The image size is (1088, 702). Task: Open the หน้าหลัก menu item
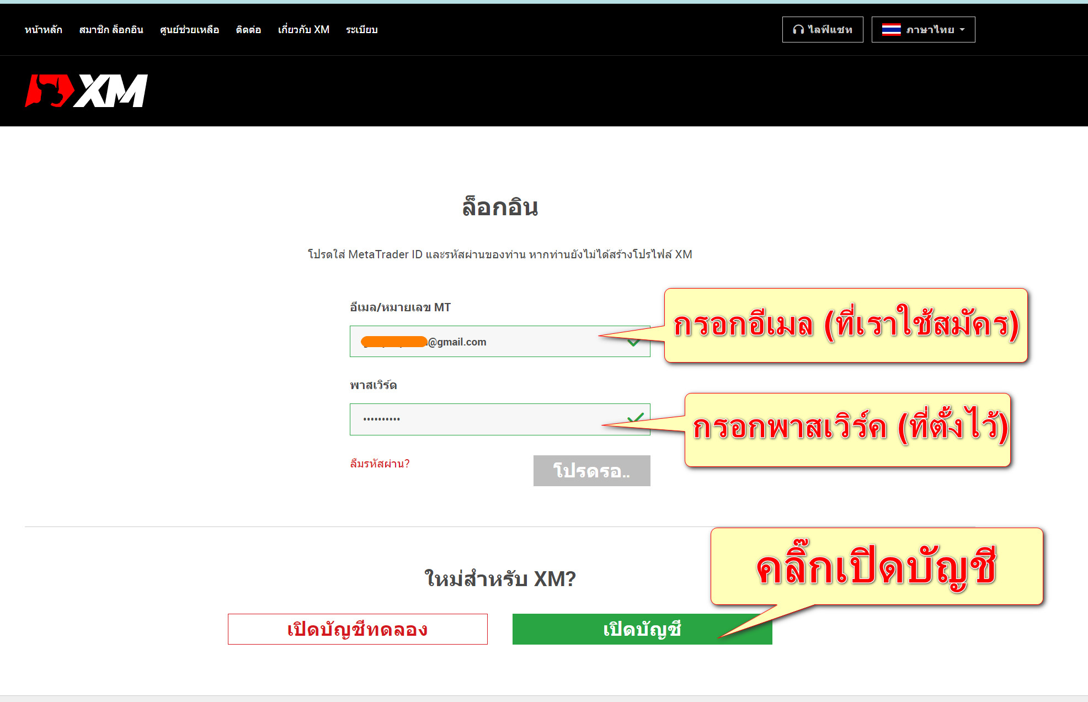44,30
